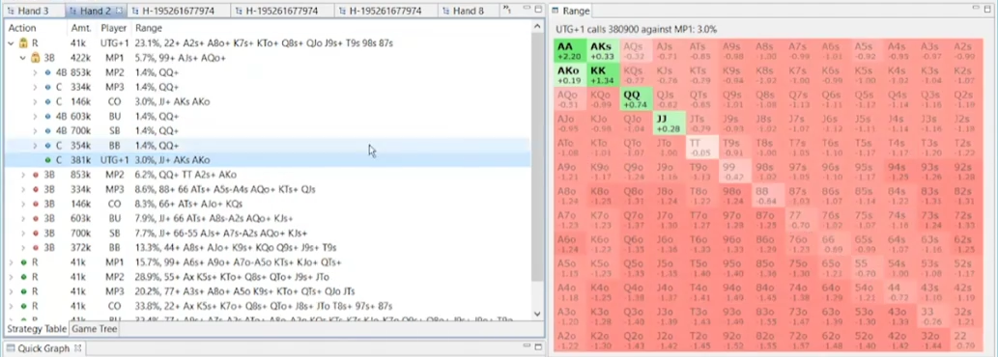This screenshot has width=998, height=357.
Task: Expand the CO raise 41k row
Action: (12, 306)
